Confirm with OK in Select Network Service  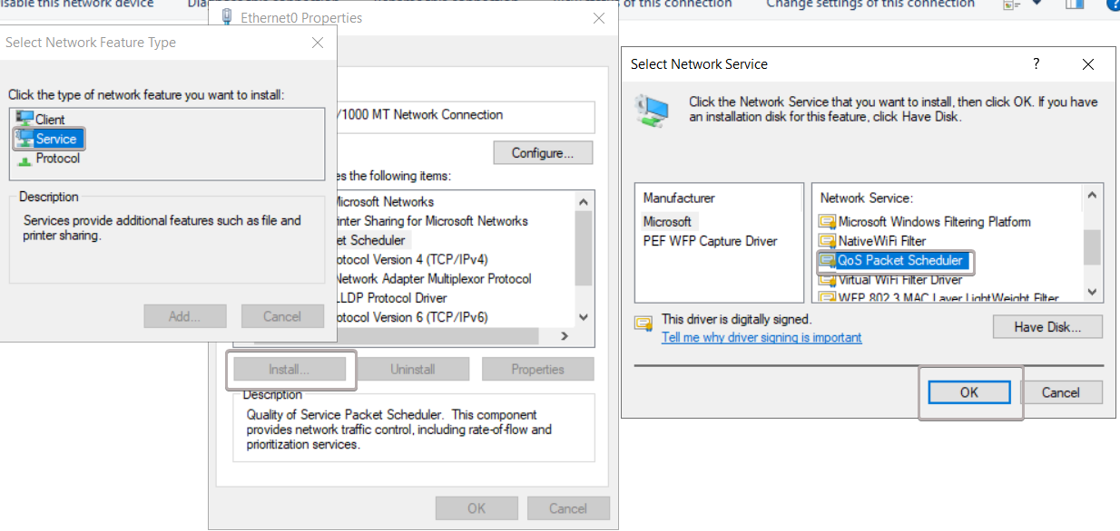coord(968,392)
